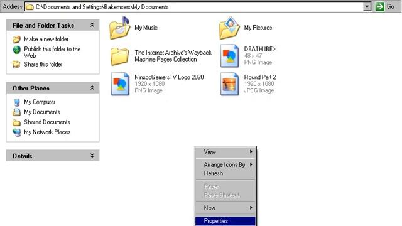Go to Shared Documents link

coord(47,122)
